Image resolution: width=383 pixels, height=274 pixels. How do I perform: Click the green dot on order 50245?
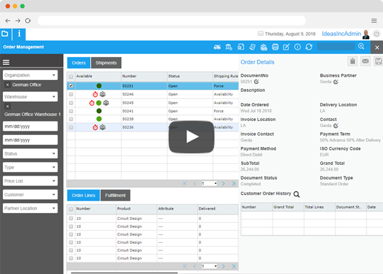(x=98, y=103)
